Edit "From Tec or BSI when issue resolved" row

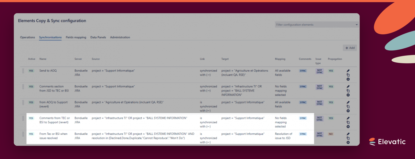pos(348,134)
